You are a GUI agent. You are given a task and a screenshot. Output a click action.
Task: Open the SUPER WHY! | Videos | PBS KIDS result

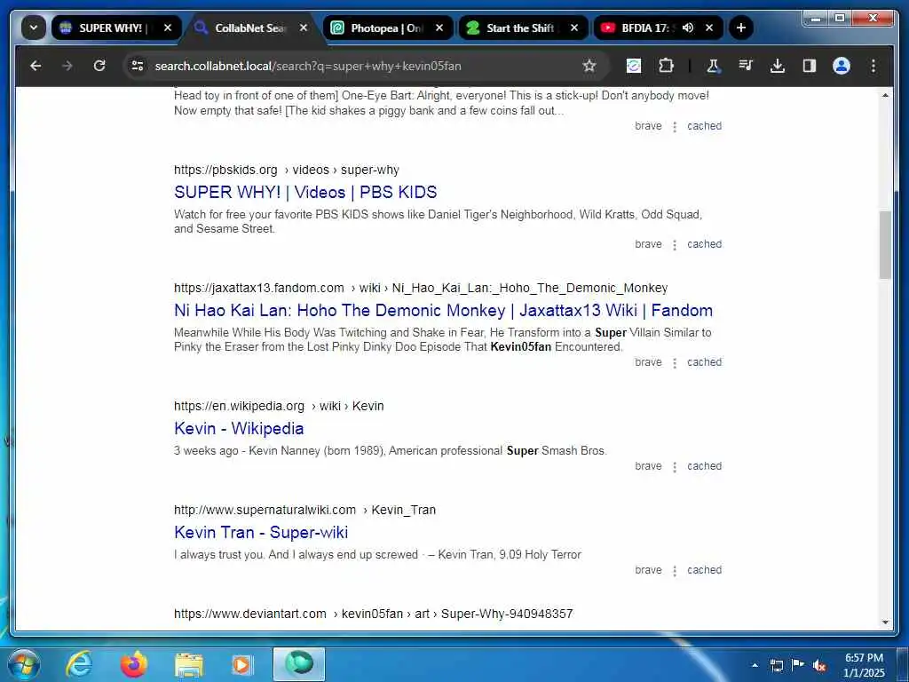(305, 192)
